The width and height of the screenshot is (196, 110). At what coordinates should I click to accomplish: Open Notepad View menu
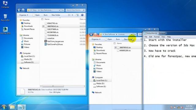click(163, 37)
